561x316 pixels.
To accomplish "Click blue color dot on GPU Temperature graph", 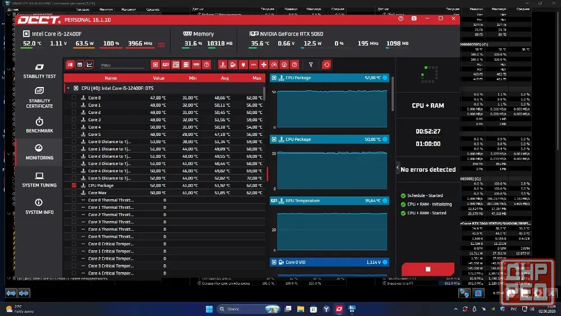I will (x=385, y=201).
